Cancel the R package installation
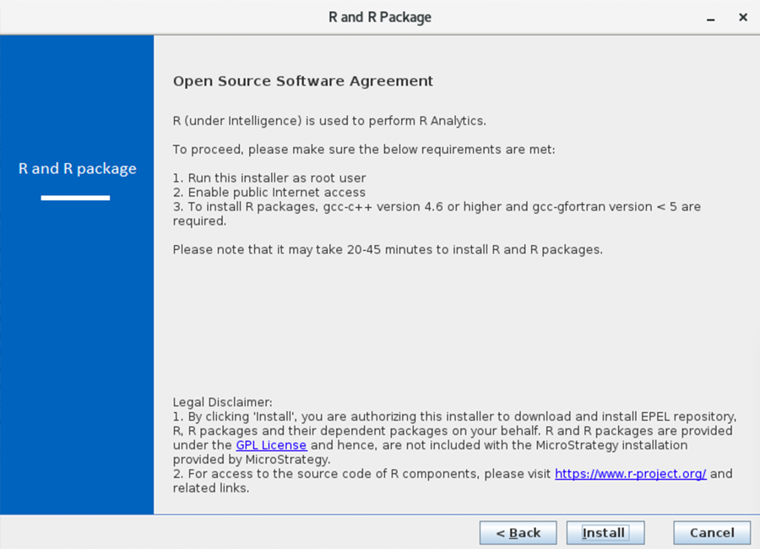Screen dimensions: 760x549 pos(712,533)
